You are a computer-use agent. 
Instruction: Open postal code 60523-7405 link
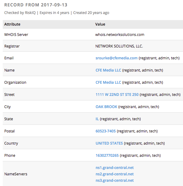106,131
